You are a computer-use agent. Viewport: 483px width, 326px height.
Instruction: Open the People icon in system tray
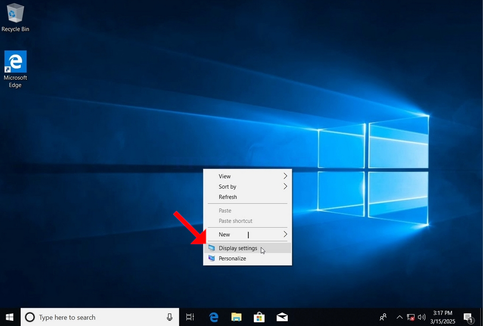383,317
